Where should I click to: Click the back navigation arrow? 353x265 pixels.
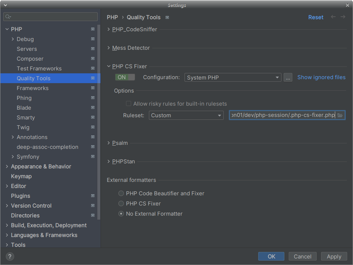tap(333, 17)
